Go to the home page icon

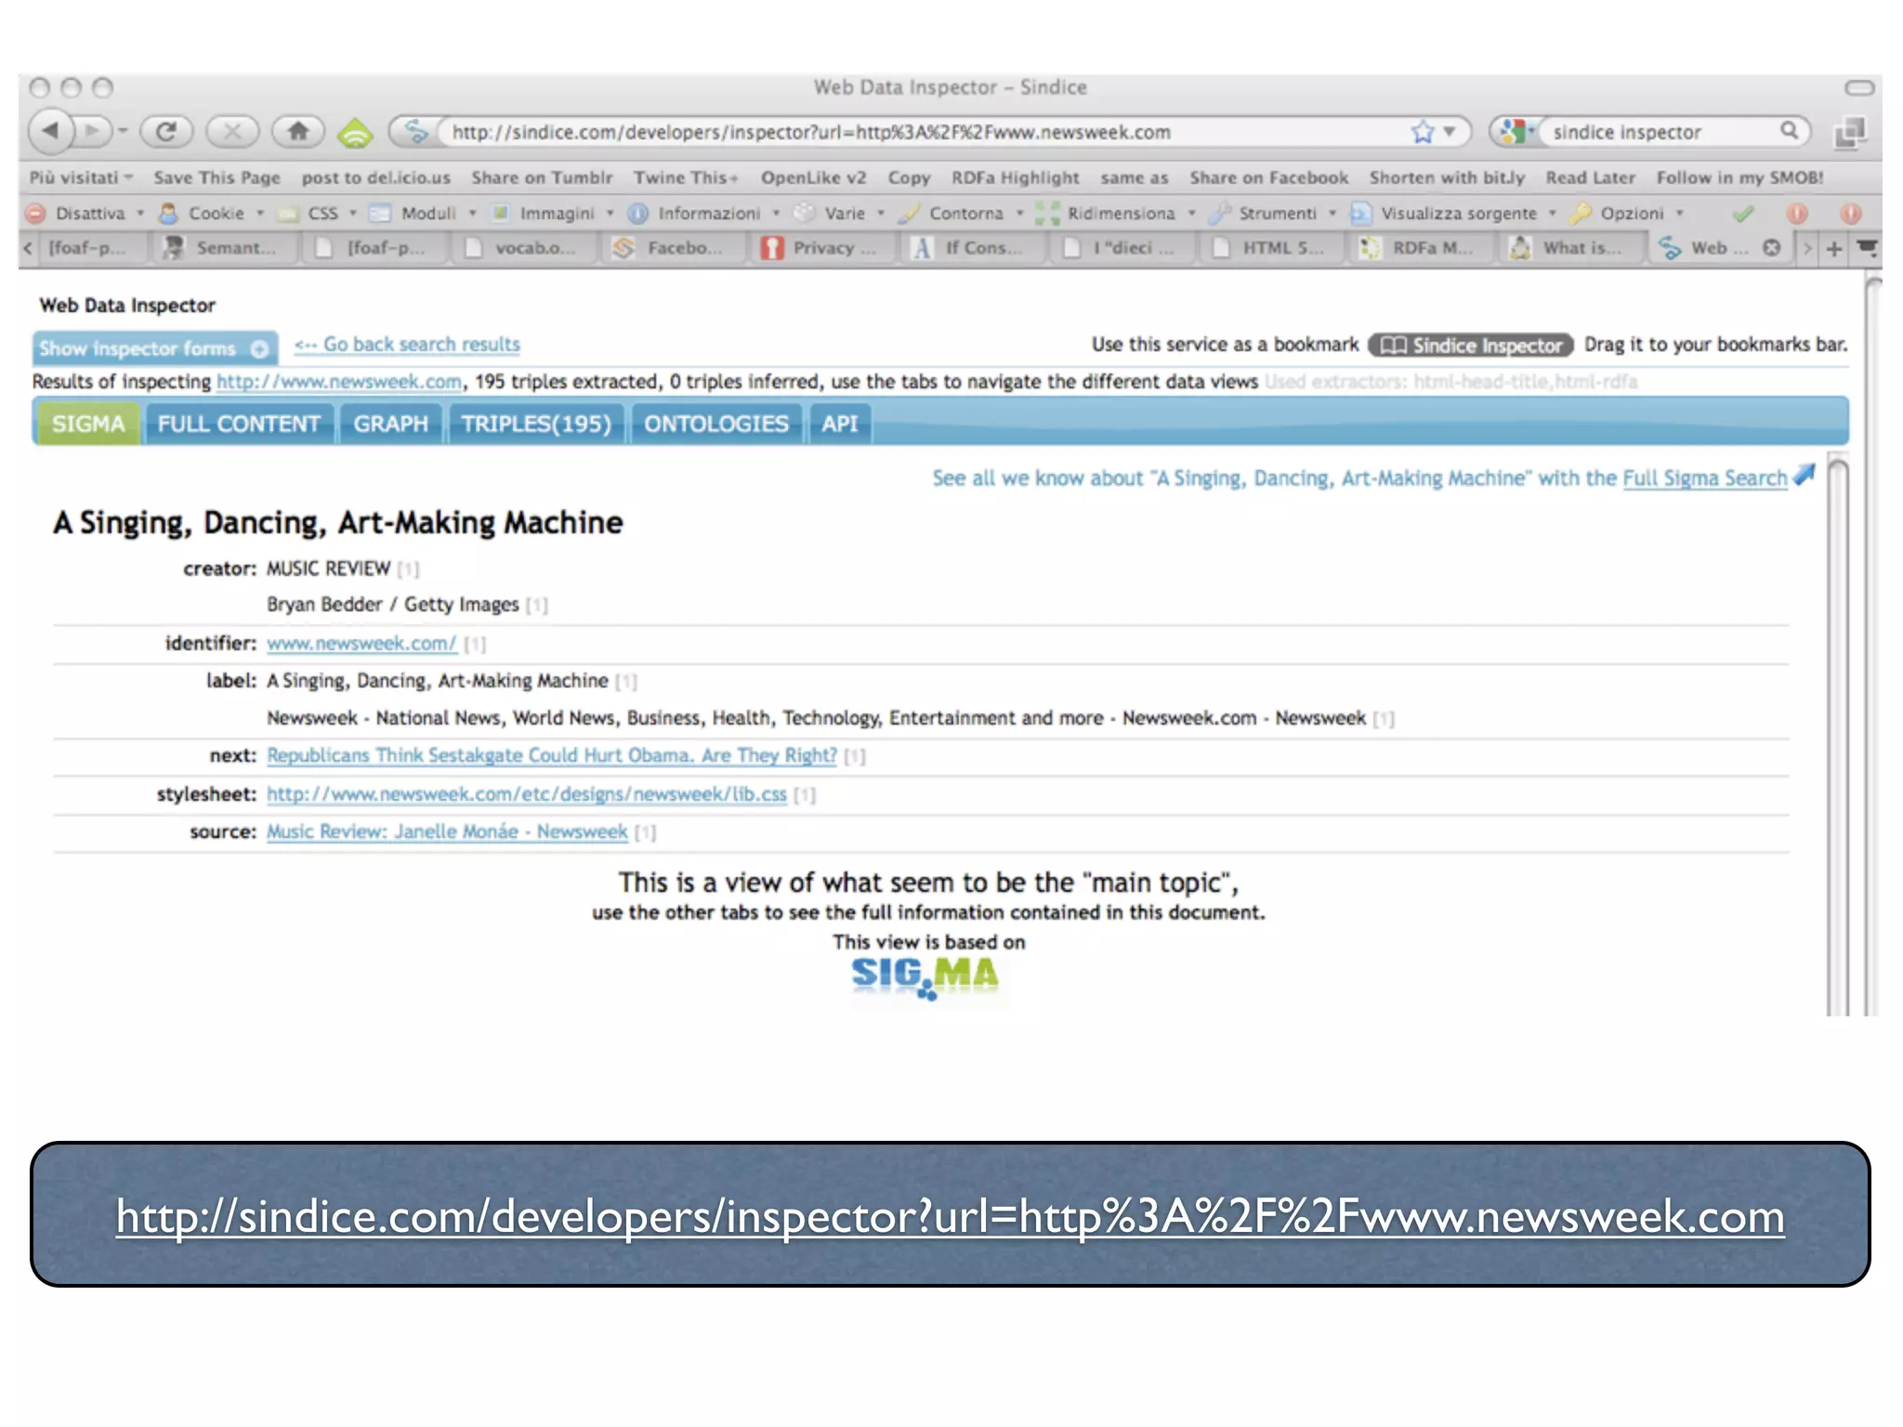click(x=298, y=131)
